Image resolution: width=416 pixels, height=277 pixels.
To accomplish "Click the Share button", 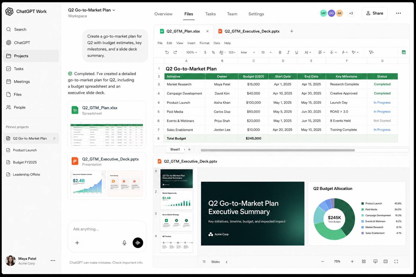I will pyautogui.click(x=375, y=13).
